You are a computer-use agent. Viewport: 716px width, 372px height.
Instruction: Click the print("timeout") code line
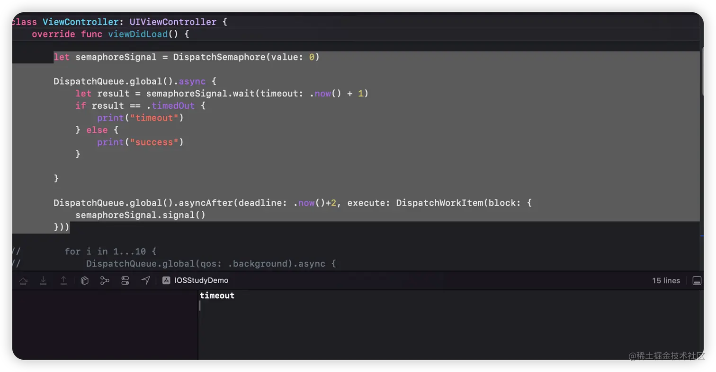coord(140,118)
